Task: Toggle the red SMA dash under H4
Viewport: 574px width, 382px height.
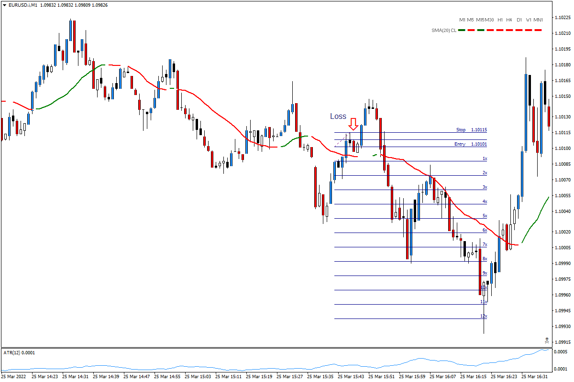Action: tap(509, 30)
